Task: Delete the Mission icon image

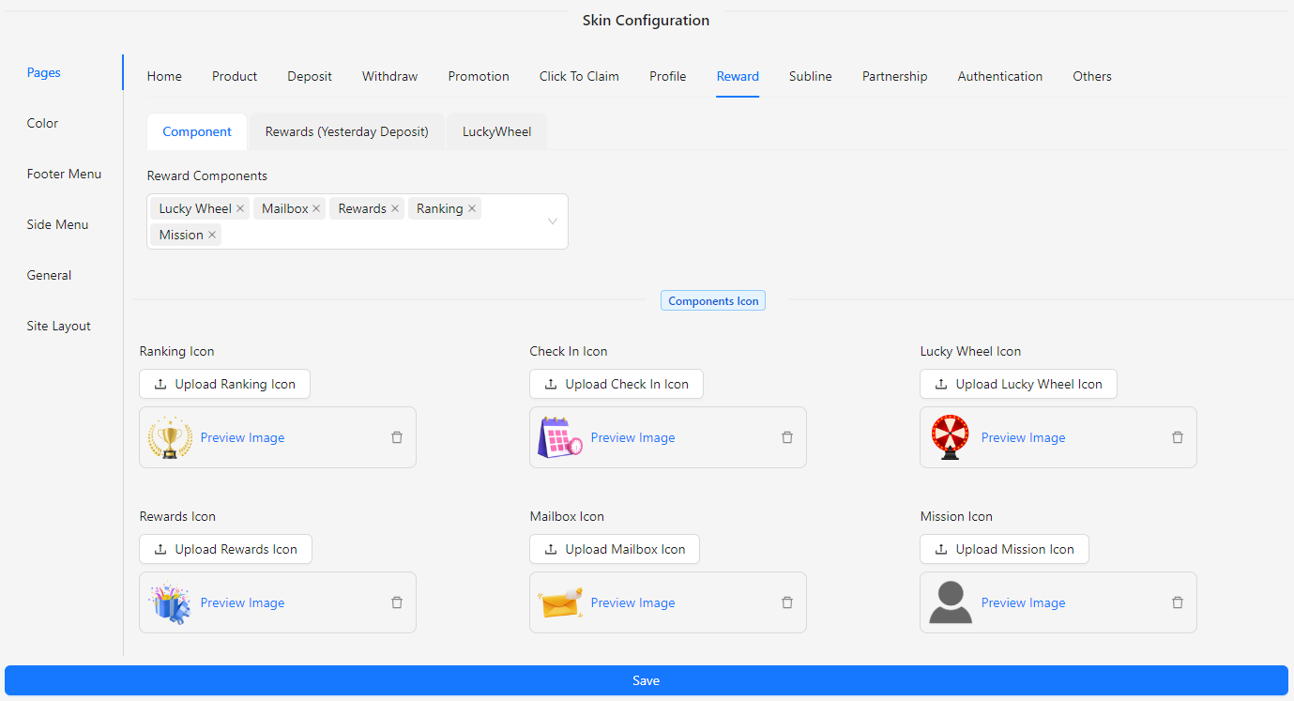Action: [1178, 602]
